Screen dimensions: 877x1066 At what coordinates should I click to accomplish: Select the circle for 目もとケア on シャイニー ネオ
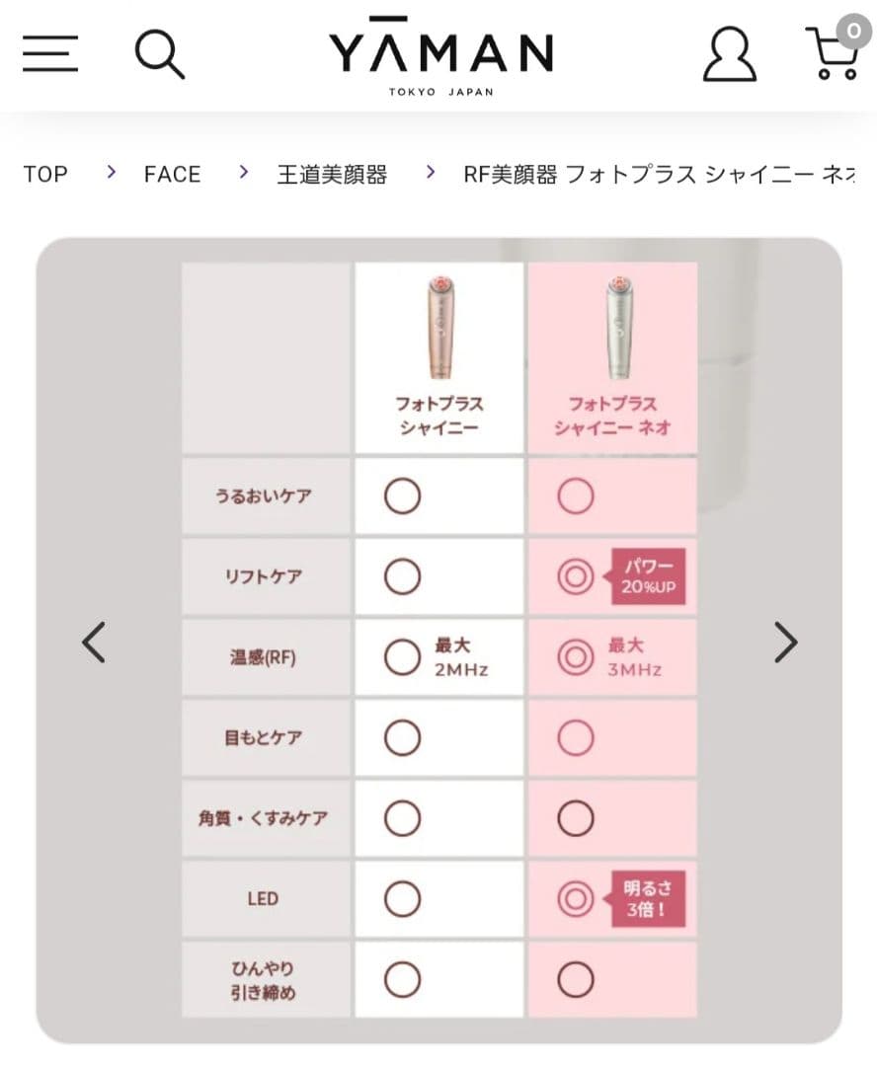coord(575,737)
